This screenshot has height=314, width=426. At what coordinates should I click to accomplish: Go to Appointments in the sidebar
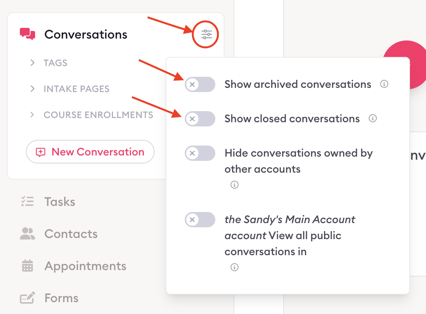[x=85, y=266]
